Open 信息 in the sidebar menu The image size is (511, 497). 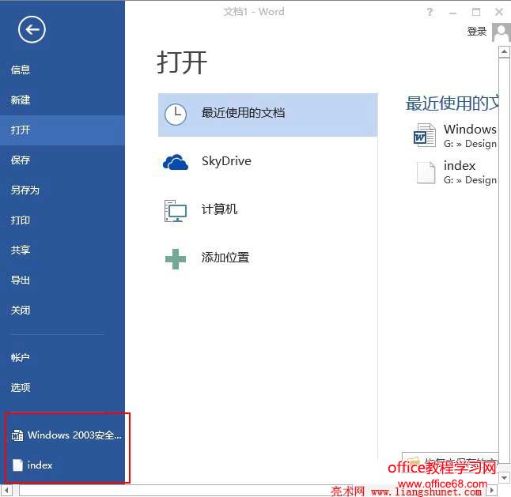point(21,70)
